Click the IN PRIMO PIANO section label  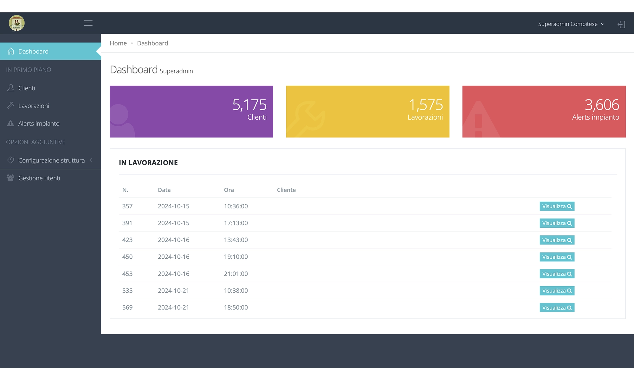point(29,70)
